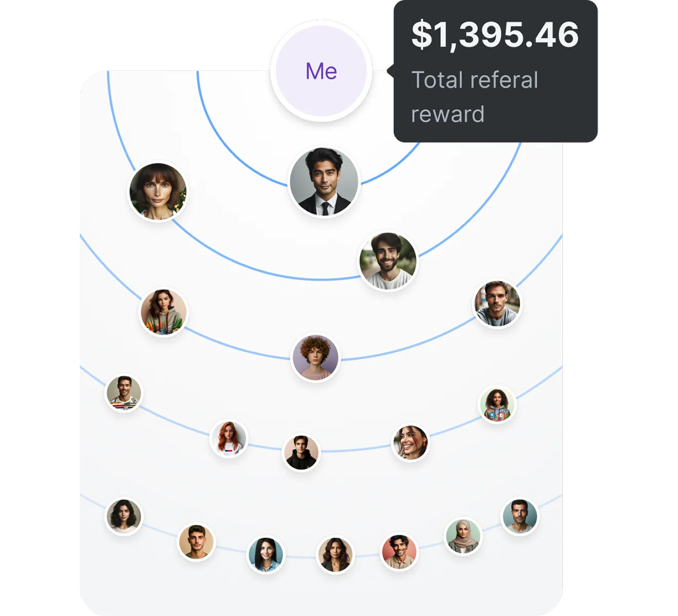Click the "Total referal reward" label
678x616 pixels.
click(x=475, y=97)
